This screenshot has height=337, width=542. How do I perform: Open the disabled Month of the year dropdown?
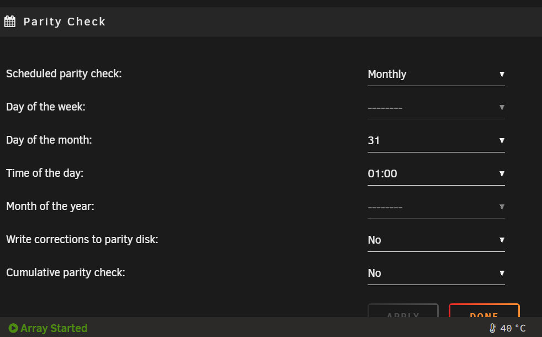click(x=436, y=207)
